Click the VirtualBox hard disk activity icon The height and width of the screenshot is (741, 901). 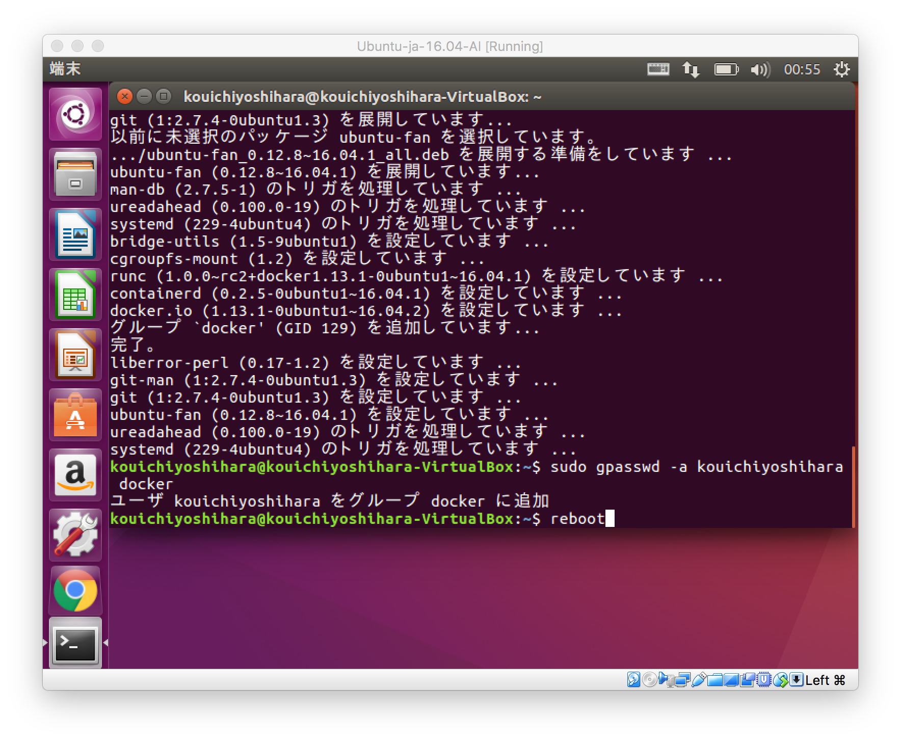coord(633,679)
